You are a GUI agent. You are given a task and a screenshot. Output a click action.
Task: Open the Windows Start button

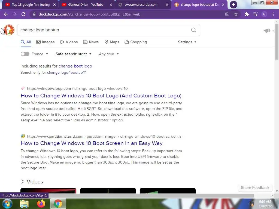tap(7, 204)
